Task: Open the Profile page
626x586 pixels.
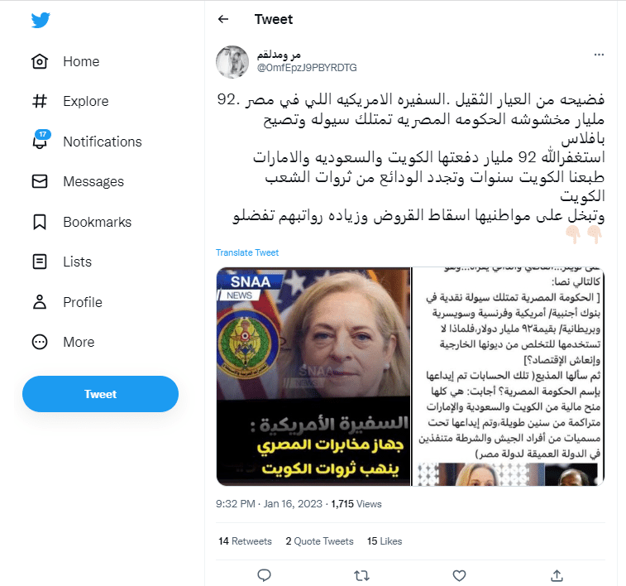Action: (x=67, y=302)
